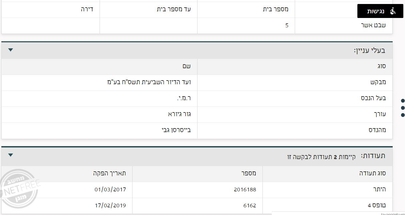
Task: Collapse the תעודות section
Action: click(x=10, y=155)
